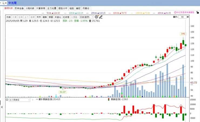This screenshot has width=200, height=122.
Task: Click the 2025/09/05 date readout
Action: tap(12, 21)
